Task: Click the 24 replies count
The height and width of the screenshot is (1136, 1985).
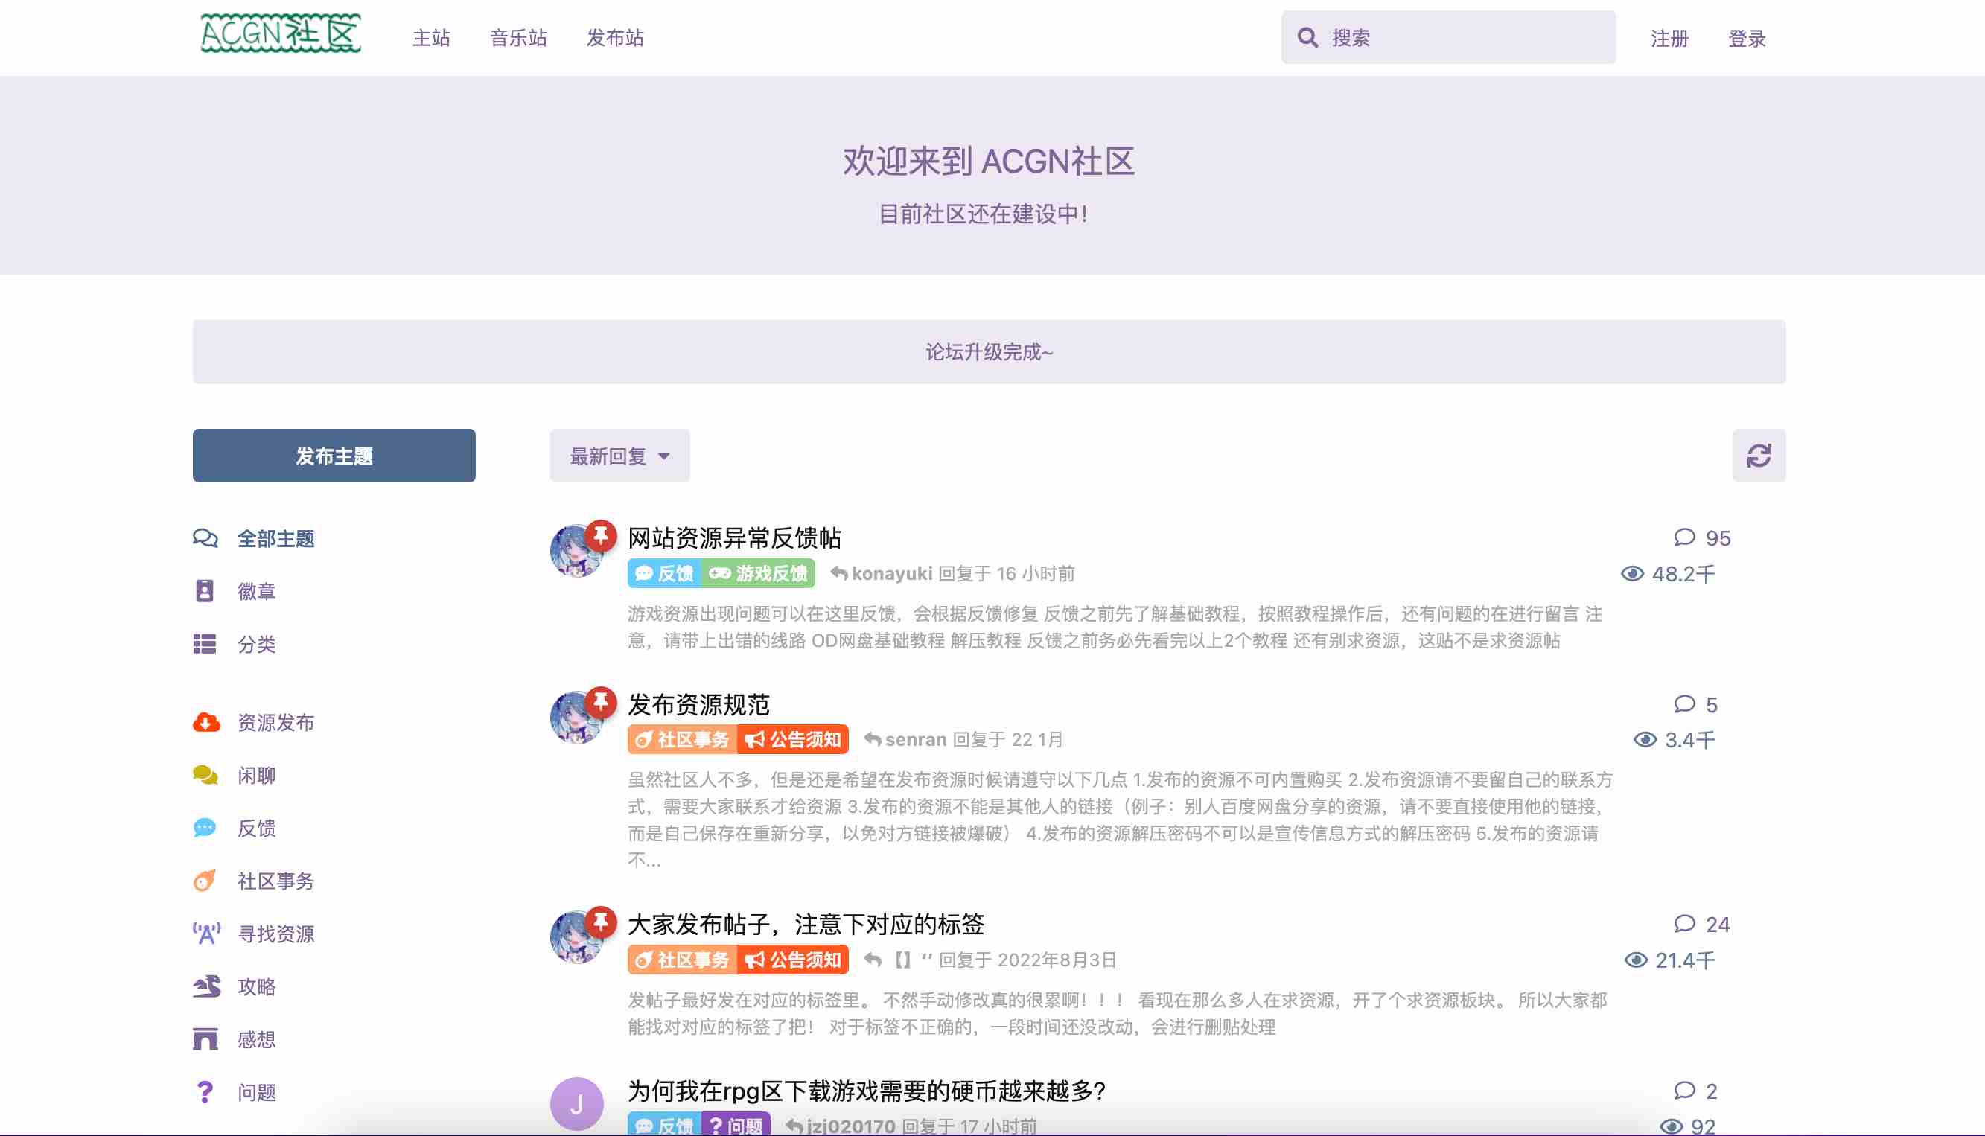Action: click(1702, 925)
